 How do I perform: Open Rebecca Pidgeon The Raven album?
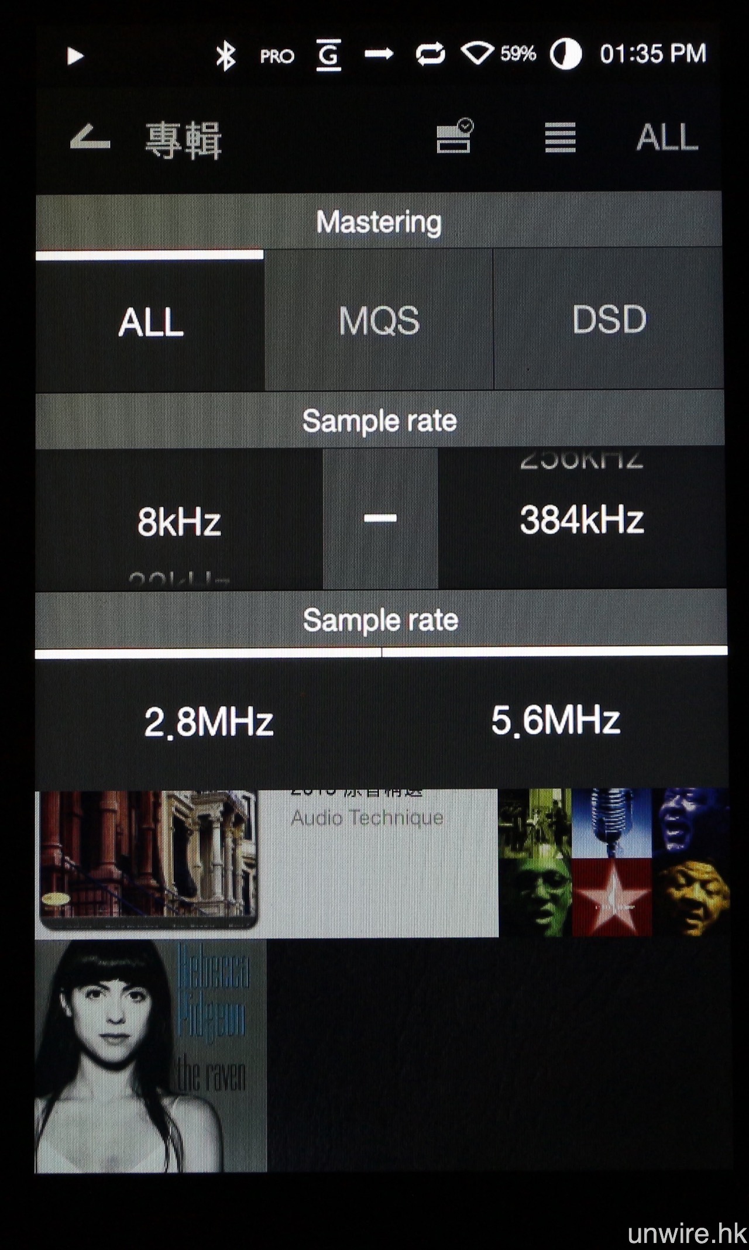[151, 1056]
